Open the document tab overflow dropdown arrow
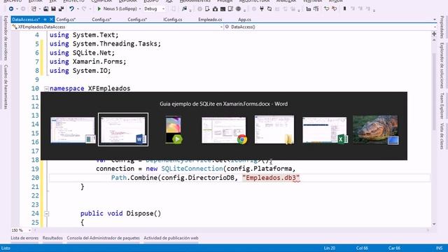Screen dimensions: 448x252 pos(435,20)
